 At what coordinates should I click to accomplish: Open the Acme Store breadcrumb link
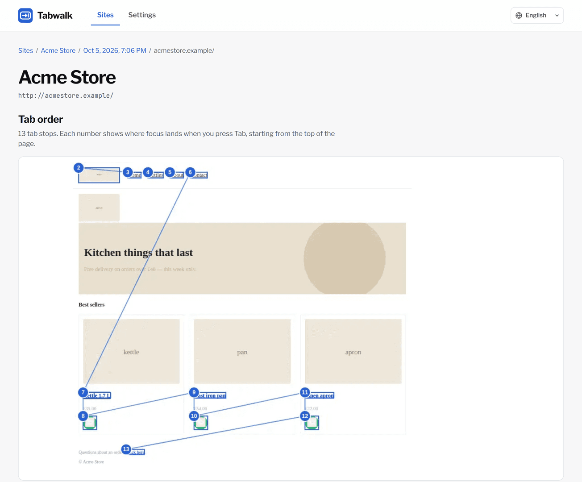tap(58, 50)
